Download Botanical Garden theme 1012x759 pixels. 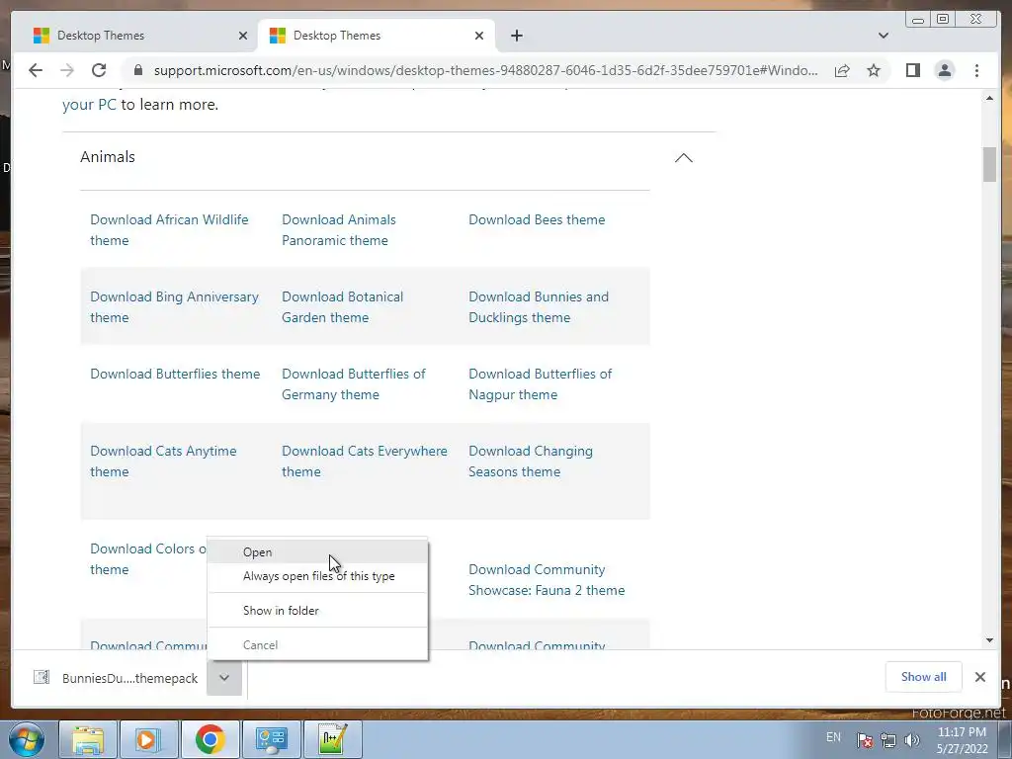tap(342, 307)
